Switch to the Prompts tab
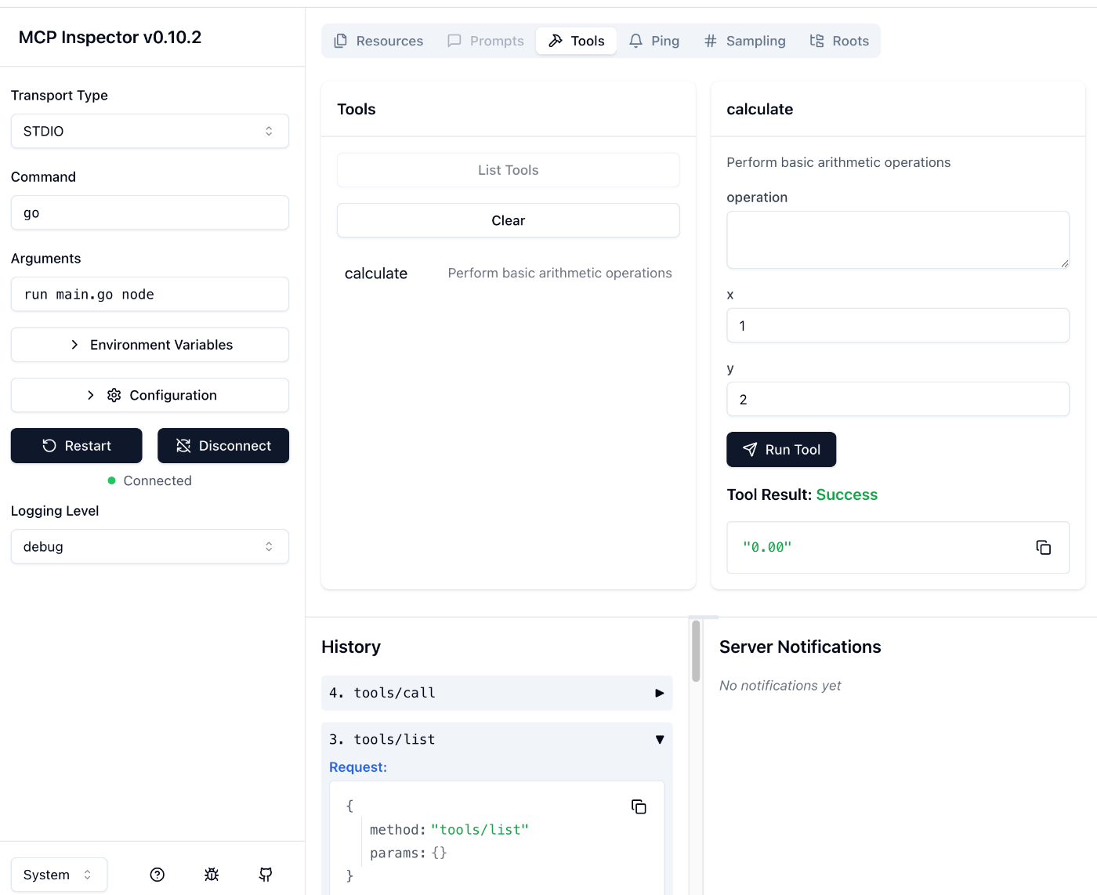The height and width of the screenshot is (895, 1097). (485, 41)
